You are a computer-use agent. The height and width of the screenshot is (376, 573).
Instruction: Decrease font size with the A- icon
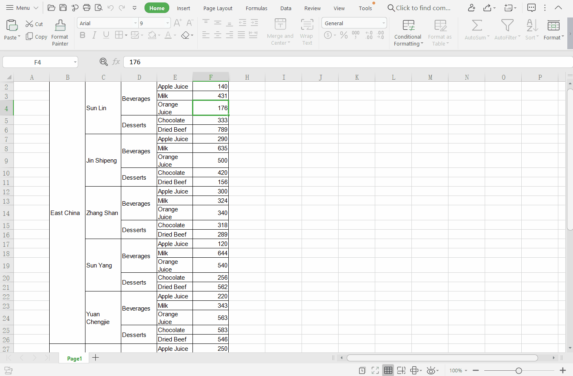coord(190,23)
